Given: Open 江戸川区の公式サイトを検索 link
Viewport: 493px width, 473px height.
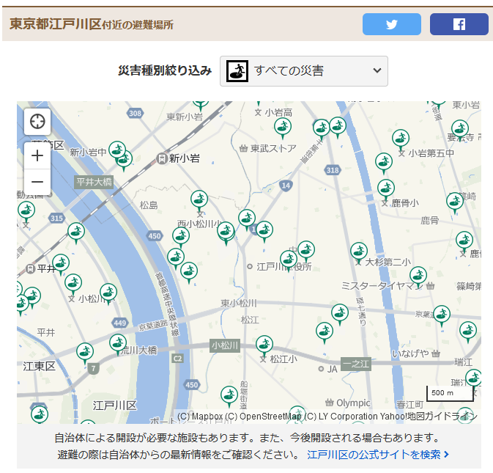Looking at the screenshot, I should pos(378,455).
